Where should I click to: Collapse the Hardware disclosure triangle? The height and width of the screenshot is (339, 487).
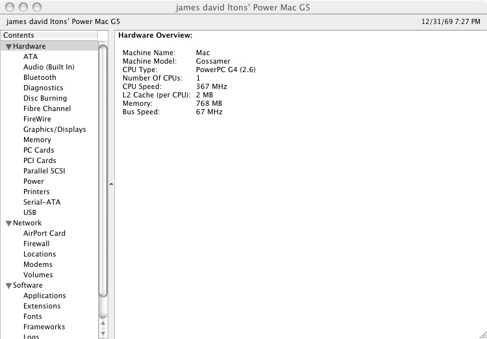click(8, 47)
